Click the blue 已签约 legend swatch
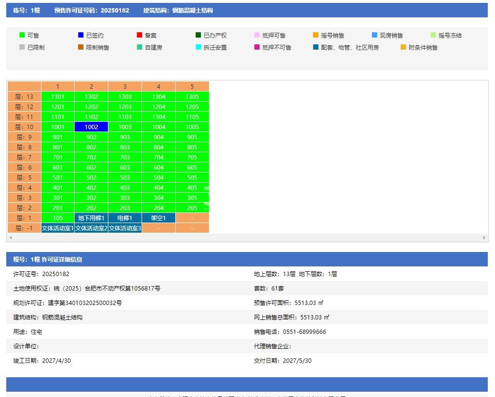This screenshot has height=397, width=495. (81, 35)
